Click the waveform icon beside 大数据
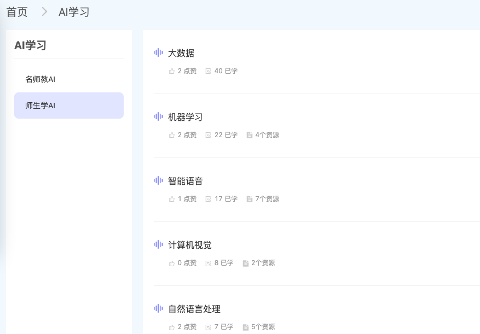Screen dimensions: 480x334 (x=158, y=54)
